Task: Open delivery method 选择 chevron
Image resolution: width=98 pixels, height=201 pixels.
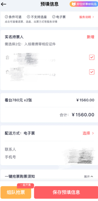Action: [x=93, y=133]
